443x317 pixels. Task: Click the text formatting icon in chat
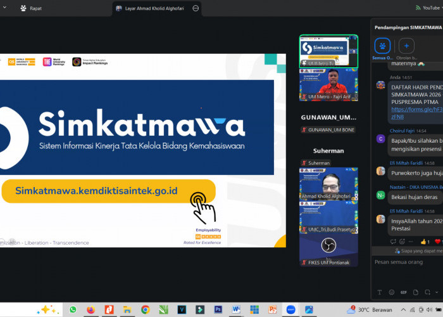378,292
